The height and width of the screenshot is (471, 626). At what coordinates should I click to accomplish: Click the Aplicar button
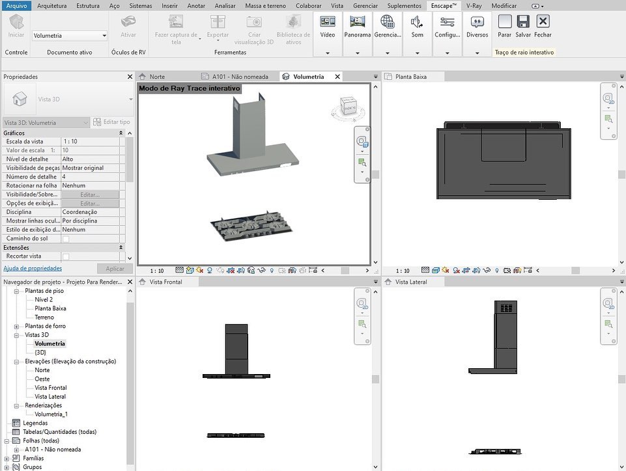(x=115, y=269)
